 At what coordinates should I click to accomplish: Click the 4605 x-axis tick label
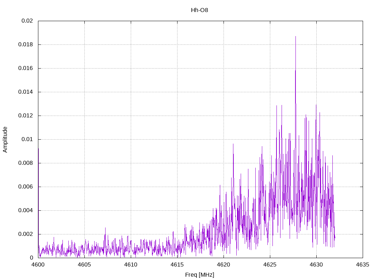click(x=84, y=265)
